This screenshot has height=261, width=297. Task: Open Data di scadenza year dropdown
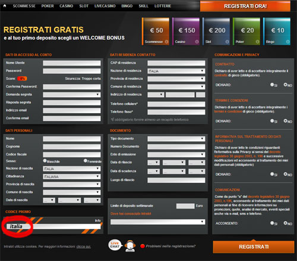pos(197,171)
